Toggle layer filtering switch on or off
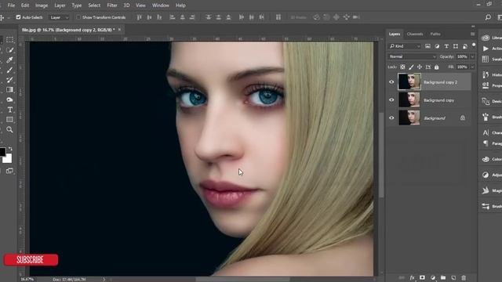 [x=474, y=45]
